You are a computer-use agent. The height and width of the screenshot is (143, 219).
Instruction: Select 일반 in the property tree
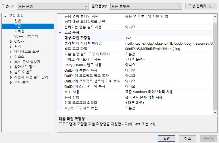coord(18,21)
